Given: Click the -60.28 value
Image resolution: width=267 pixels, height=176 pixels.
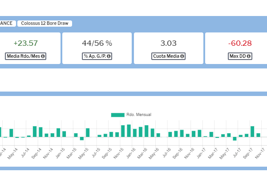Looking at the screenshot, I should (x=240, y=43).
